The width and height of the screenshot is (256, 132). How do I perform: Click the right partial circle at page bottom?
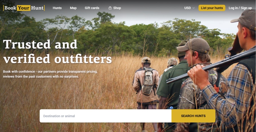(145, 131)
